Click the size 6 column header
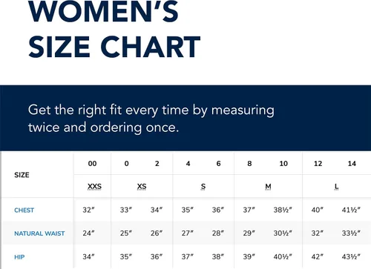Image resolution: width=371 pixels, height=269 pixels. 218,164
